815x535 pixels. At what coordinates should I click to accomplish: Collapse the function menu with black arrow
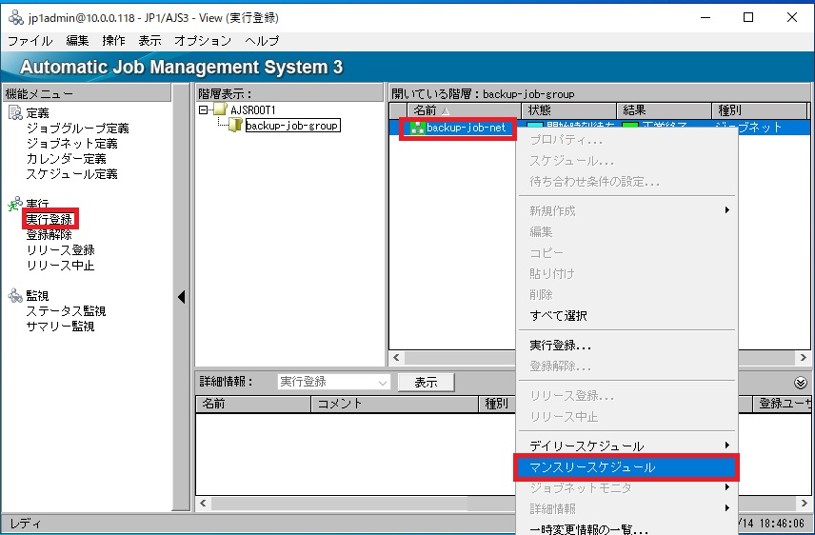(182, 297)
